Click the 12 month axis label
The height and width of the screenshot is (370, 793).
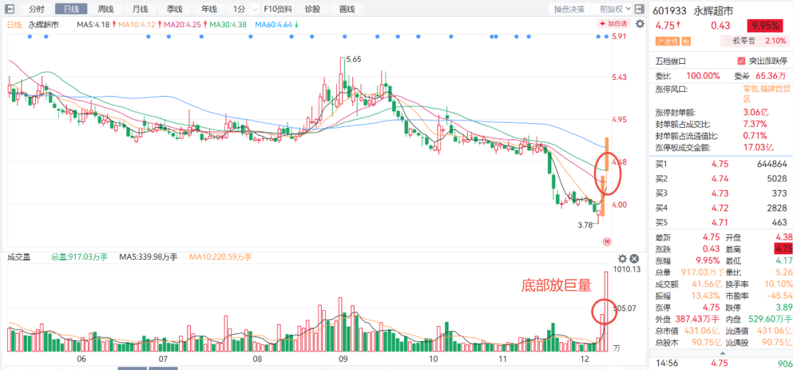pyautogui.click(x=585, y=360)
